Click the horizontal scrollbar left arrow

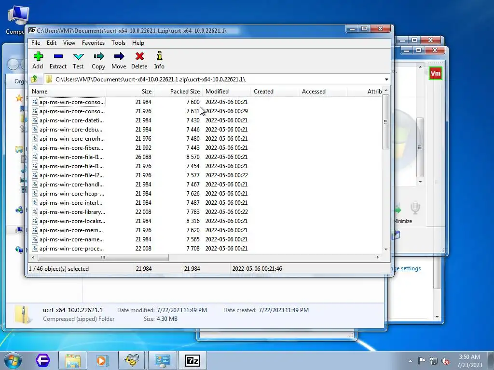(33, 257)
